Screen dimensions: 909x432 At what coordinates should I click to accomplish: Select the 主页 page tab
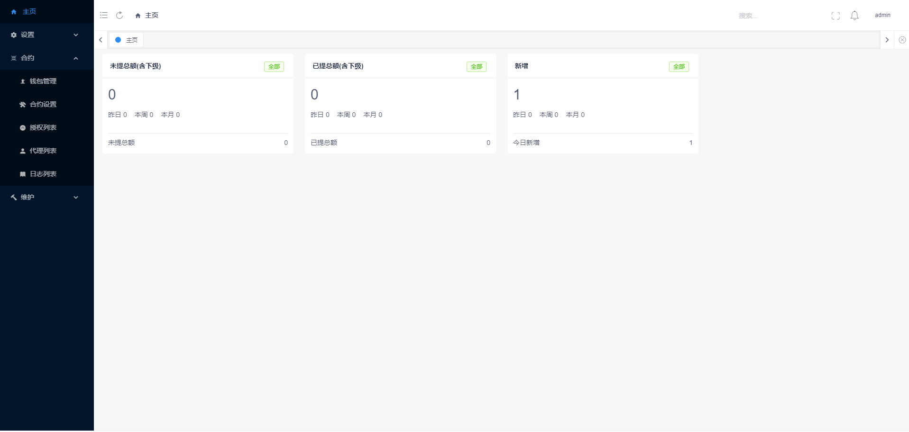tap(126, 40)
